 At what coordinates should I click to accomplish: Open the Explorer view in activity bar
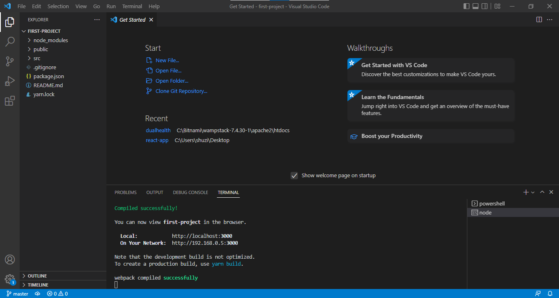[10, 22]
